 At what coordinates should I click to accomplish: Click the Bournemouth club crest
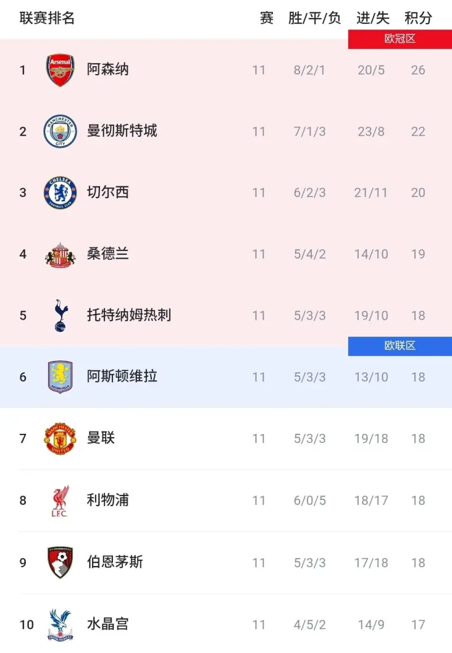[60, 562]
